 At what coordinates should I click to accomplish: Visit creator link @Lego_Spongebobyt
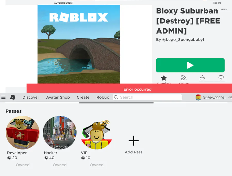(183, 40)
